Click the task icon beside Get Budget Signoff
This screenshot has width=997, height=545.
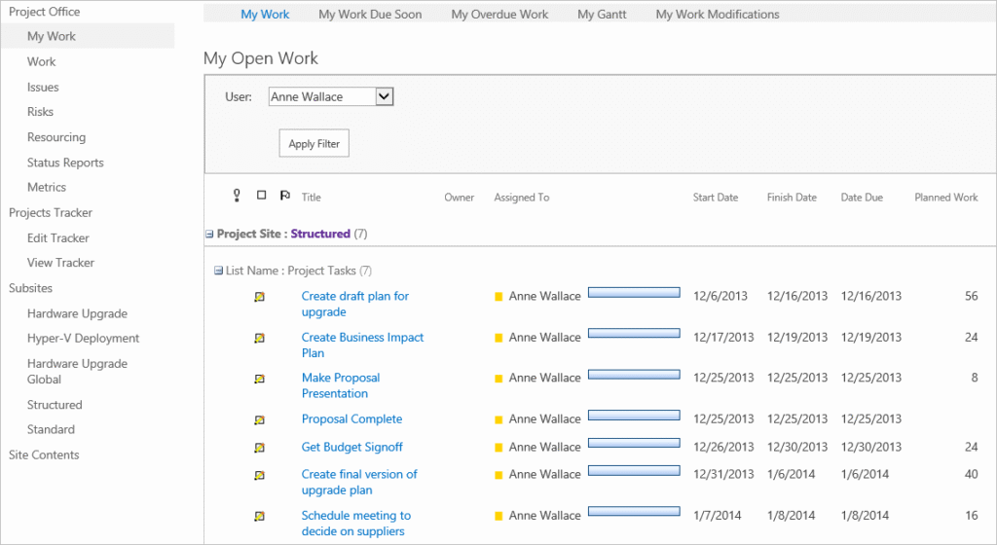pos(259,448)
